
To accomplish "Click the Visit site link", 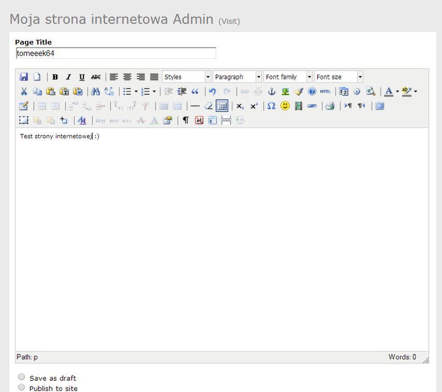I will (x=229, y=21).
